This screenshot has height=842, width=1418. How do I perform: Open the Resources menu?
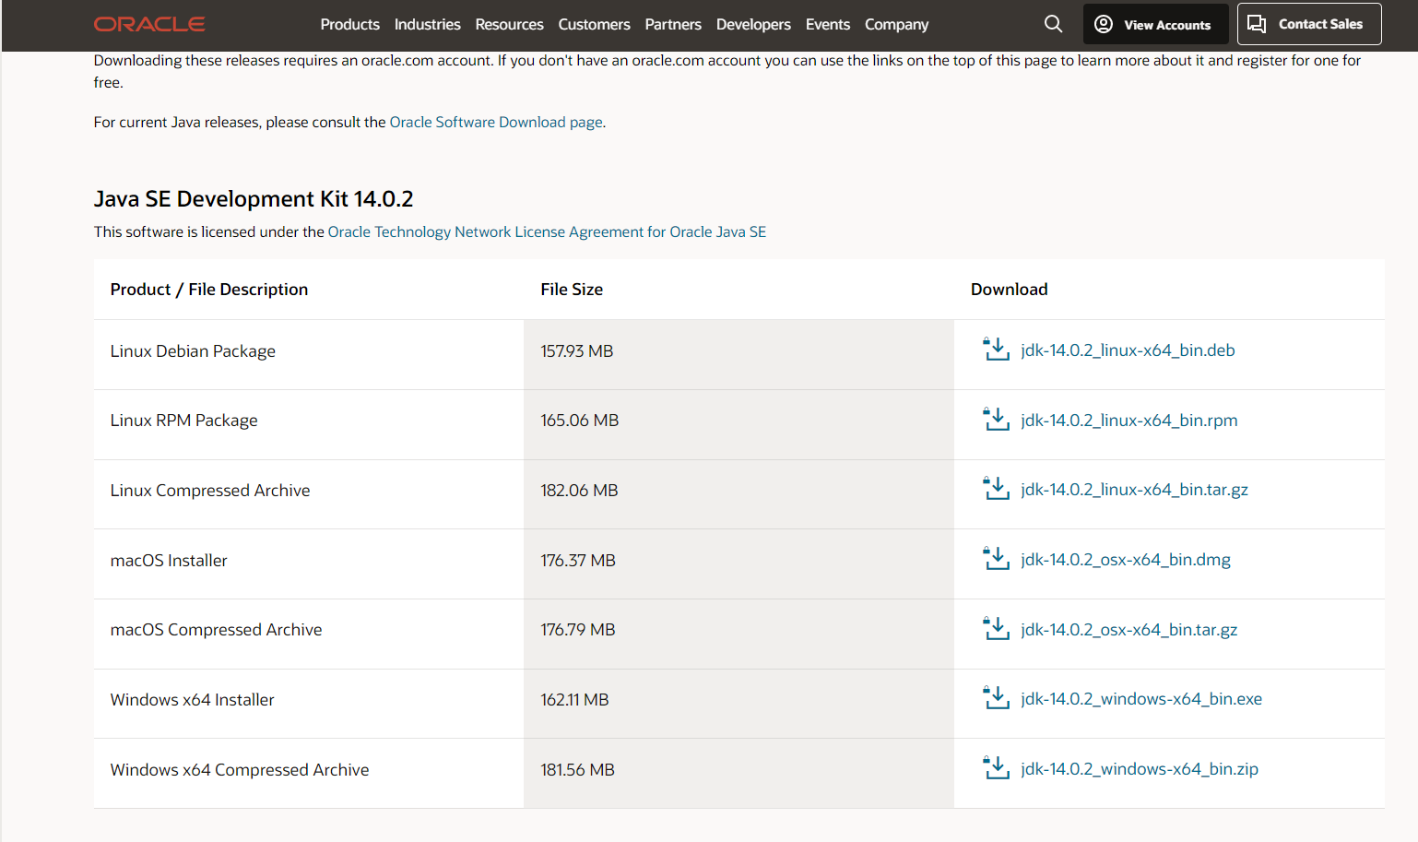(x=509, y=24)
